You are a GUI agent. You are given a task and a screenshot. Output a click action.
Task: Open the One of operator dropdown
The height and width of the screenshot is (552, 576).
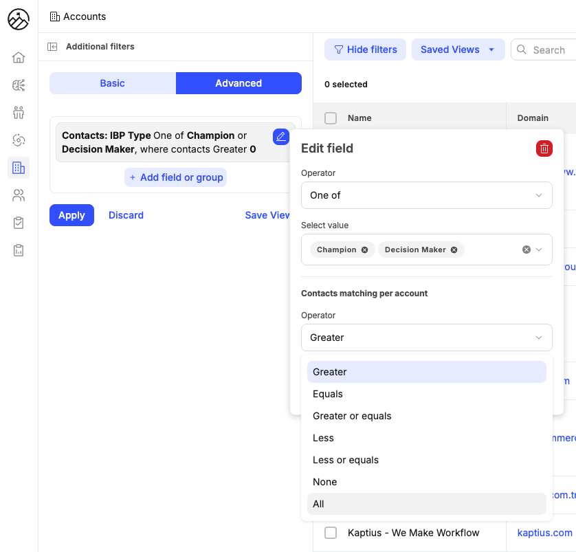pos(426,195)
